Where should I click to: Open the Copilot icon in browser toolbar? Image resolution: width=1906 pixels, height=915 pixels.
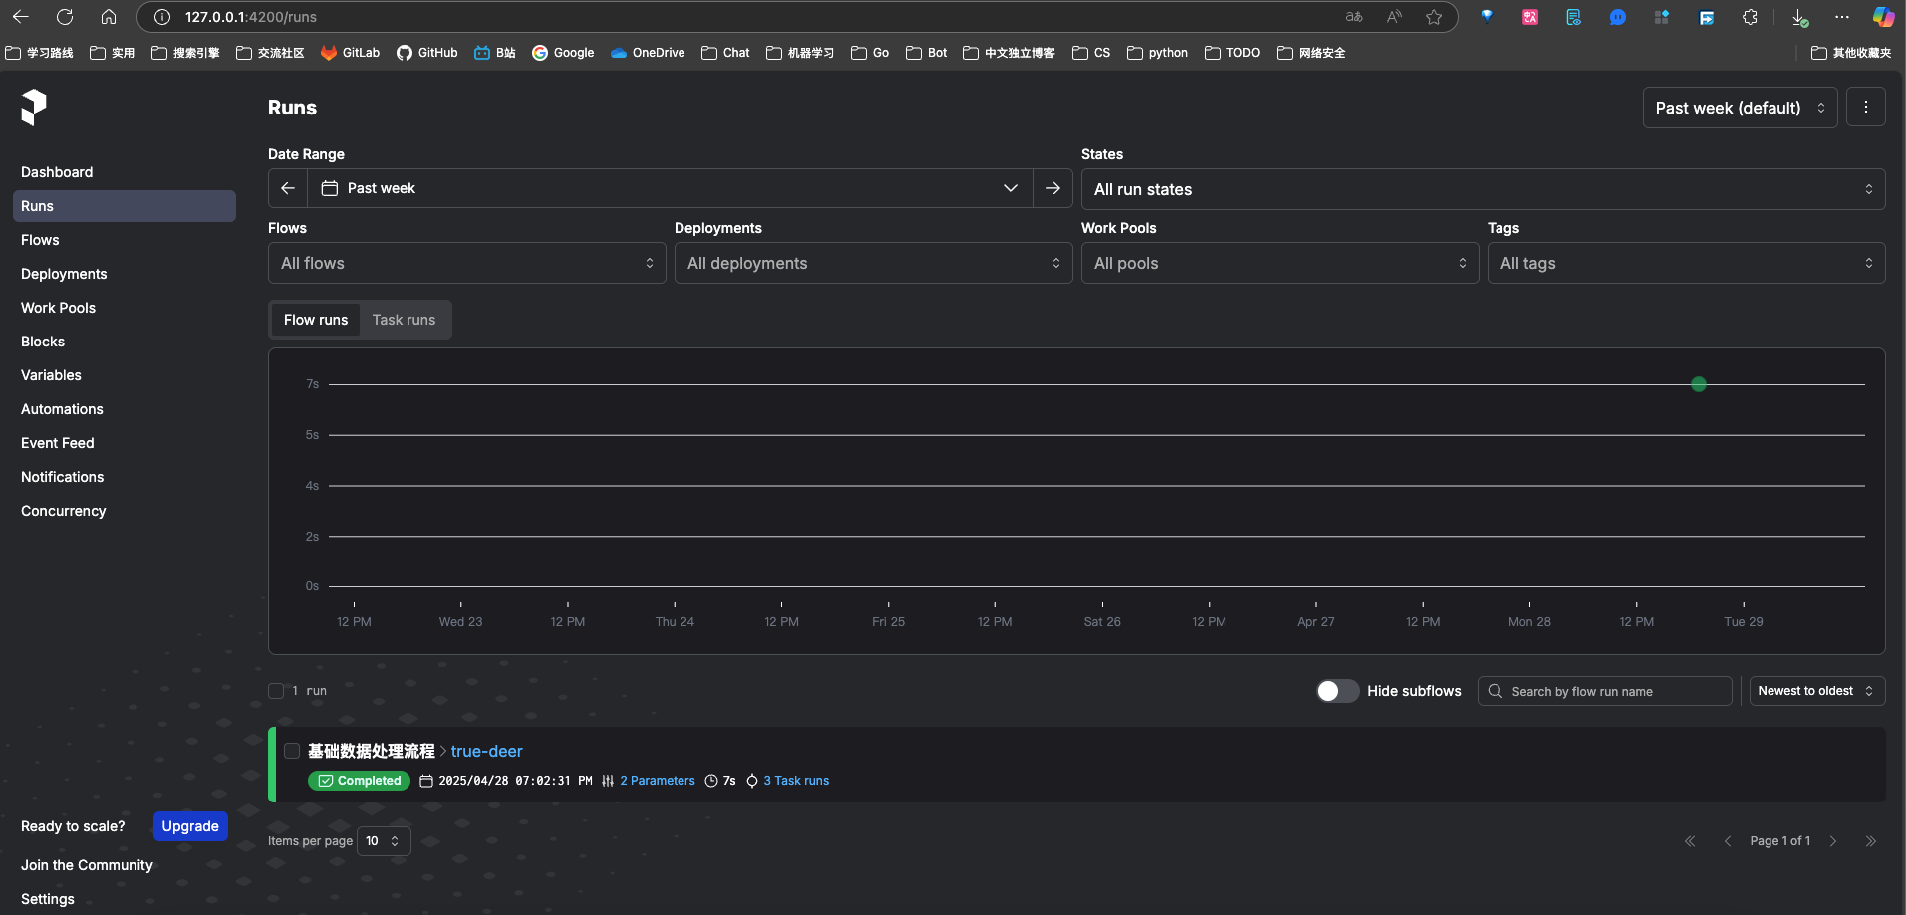tap(1883, 17)
